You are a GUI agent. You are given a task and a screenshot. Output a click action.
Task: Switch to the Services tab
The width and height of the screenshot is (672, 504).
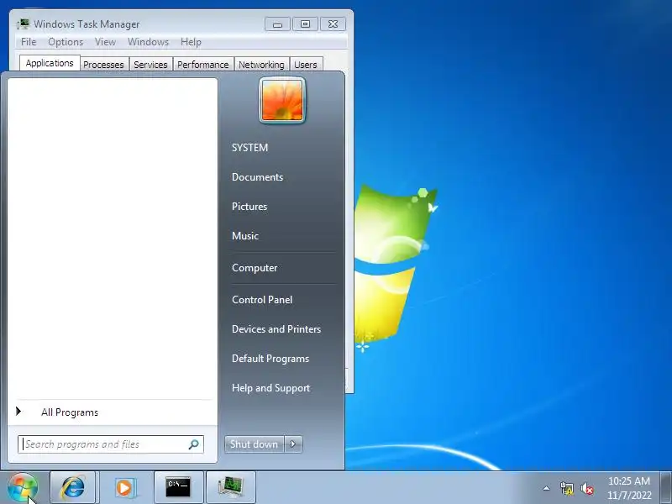150,65
